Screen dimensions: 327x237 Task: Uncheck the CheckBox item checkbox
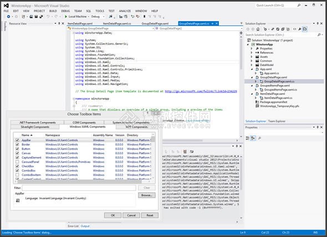17,166
